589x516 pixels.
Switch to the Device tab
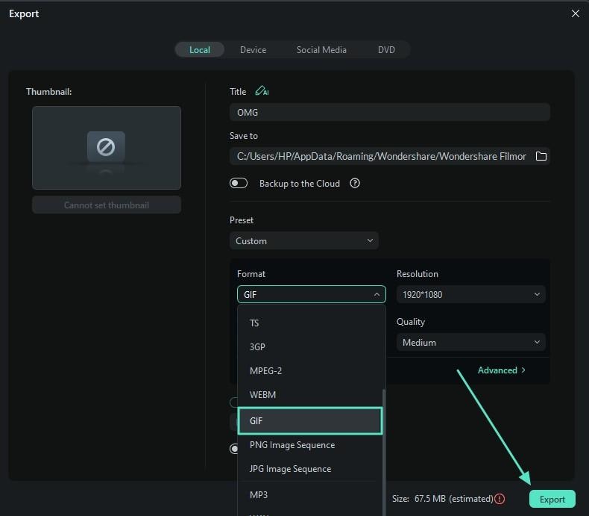coord(253,49)
